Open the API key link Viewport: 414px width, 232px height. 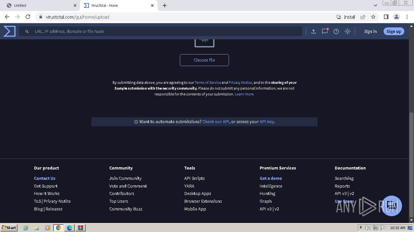click(267, 121)
